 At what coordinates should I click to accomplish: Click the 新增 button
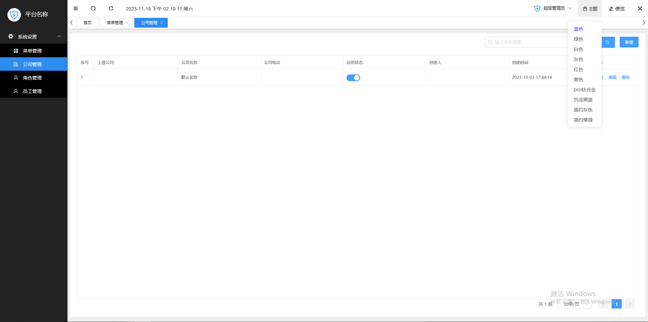click(629, 42)
